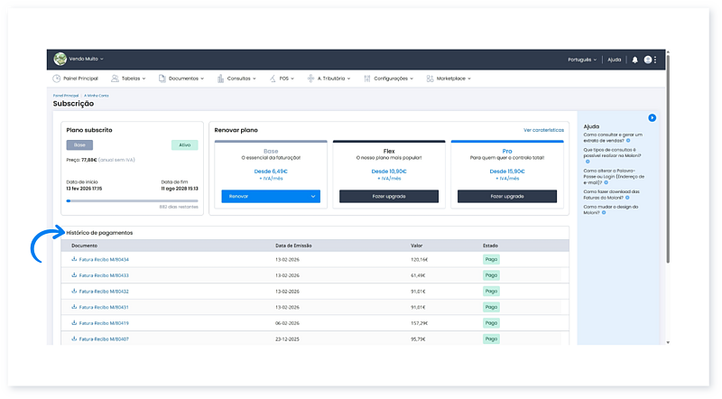Expand the Renovar button dropdown arrow
The height and width of the screenshot is (399, 722).
[x=312, y=196]
